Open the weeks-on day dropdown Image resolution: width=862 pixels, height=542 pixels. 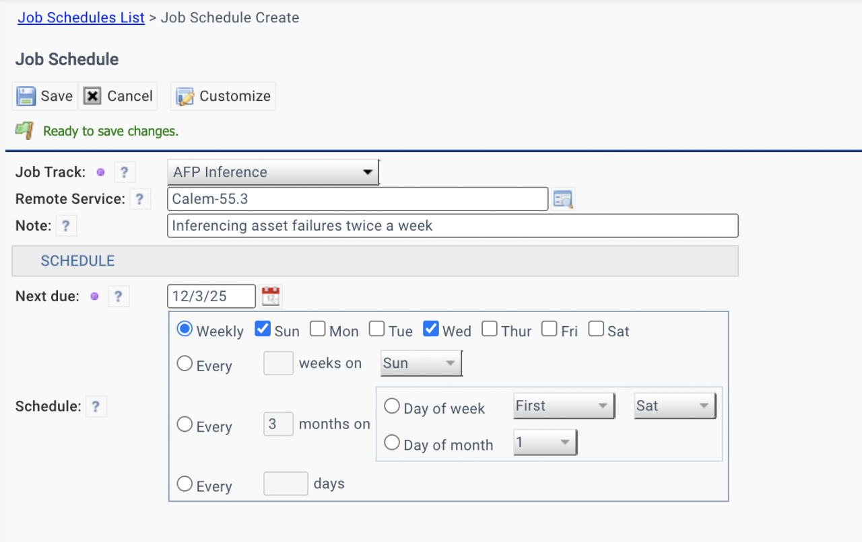pyautogui.click(x=421, y=363)
